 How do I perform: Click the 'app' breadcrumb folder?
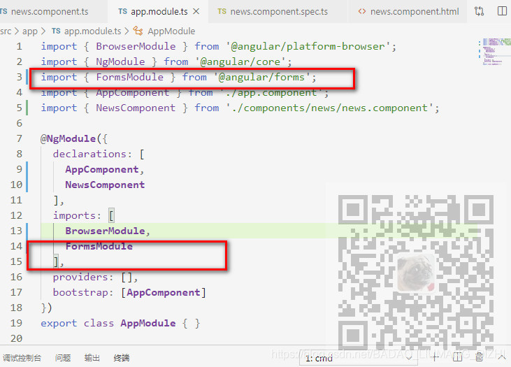30,31
